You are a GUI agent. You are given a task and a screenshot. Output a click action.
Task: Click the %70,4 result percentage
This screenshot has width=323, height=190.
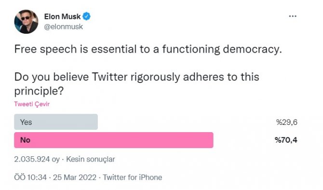(x=286, y=140)
